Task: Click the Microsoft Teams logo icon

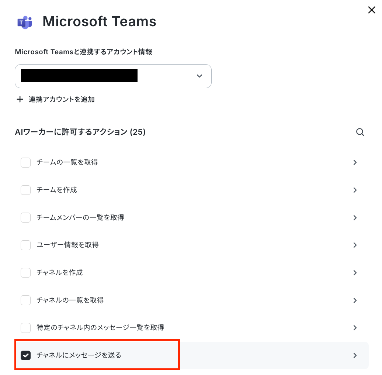Action: point(25,23)
